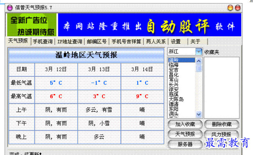Select the 两人关系 tab
253x155 pixels.
click(x=156, y=41)
